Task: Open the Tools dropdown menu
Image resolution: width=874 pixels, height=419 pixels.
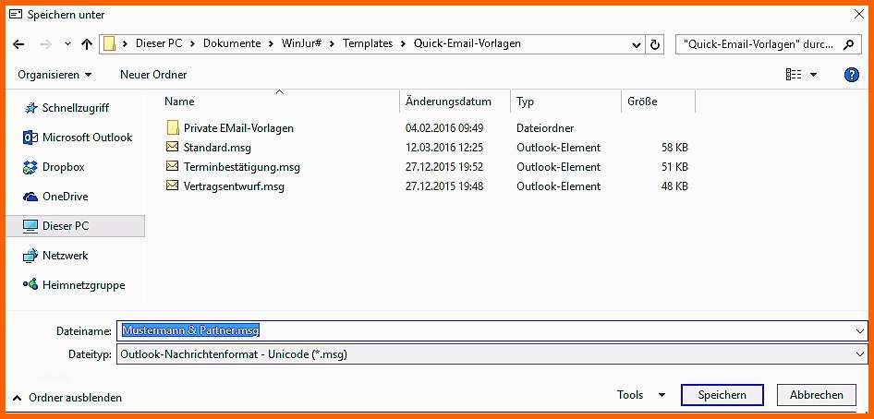Action: 641,395
